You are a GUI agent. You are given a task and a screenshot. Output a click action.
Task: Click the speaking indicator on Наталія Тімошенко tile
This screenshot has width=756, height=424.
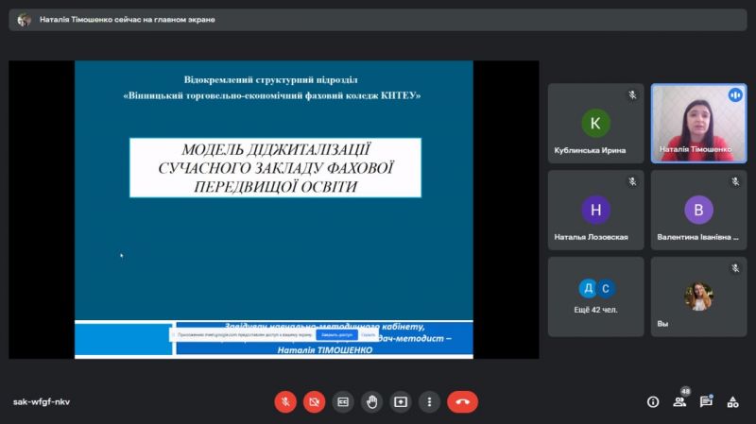tap(735, 95)
